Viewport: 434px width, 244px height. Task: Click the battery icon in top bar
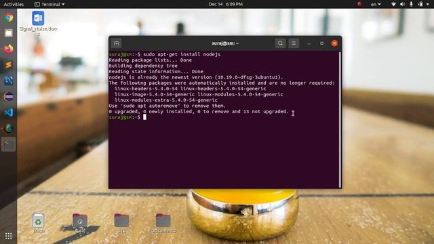click(420, 4)
